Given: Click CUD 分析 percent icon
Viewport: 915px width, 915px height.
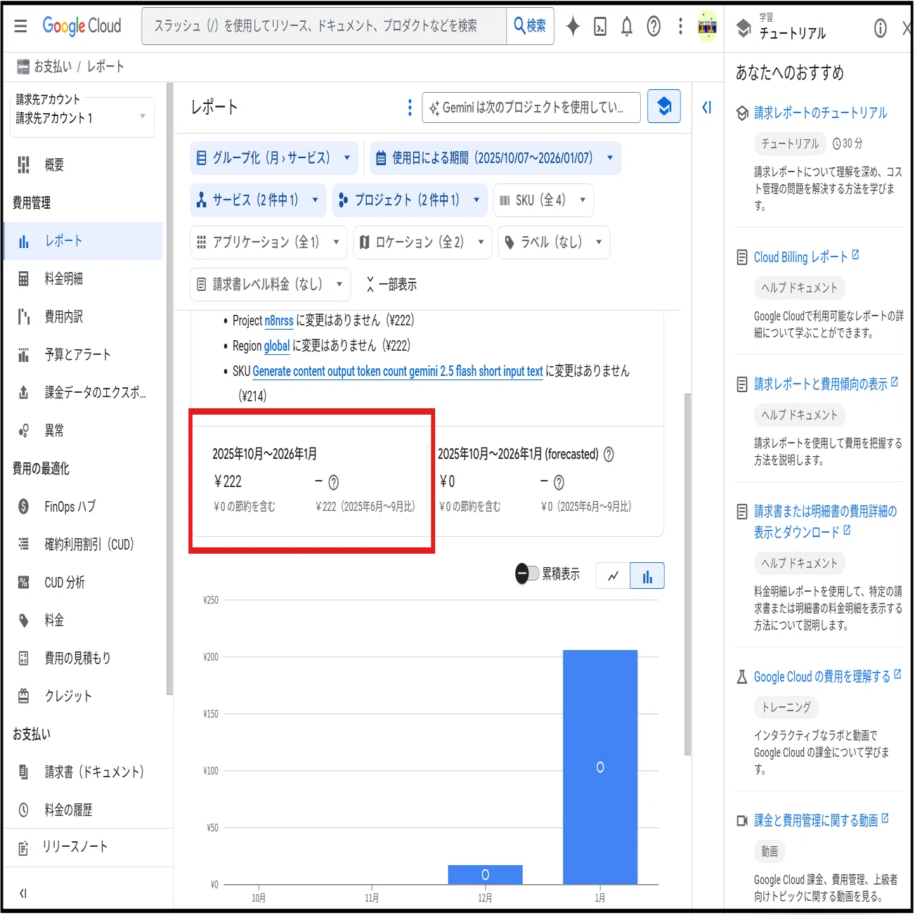Looking at the screenshot, I should [x=23, y=582].
